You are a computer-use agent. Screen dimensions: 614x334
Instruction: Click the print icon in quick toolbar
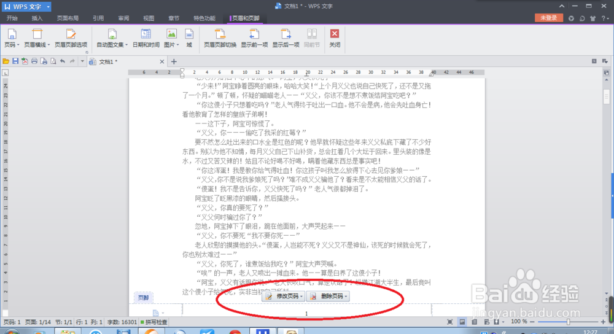click(34, 61)
